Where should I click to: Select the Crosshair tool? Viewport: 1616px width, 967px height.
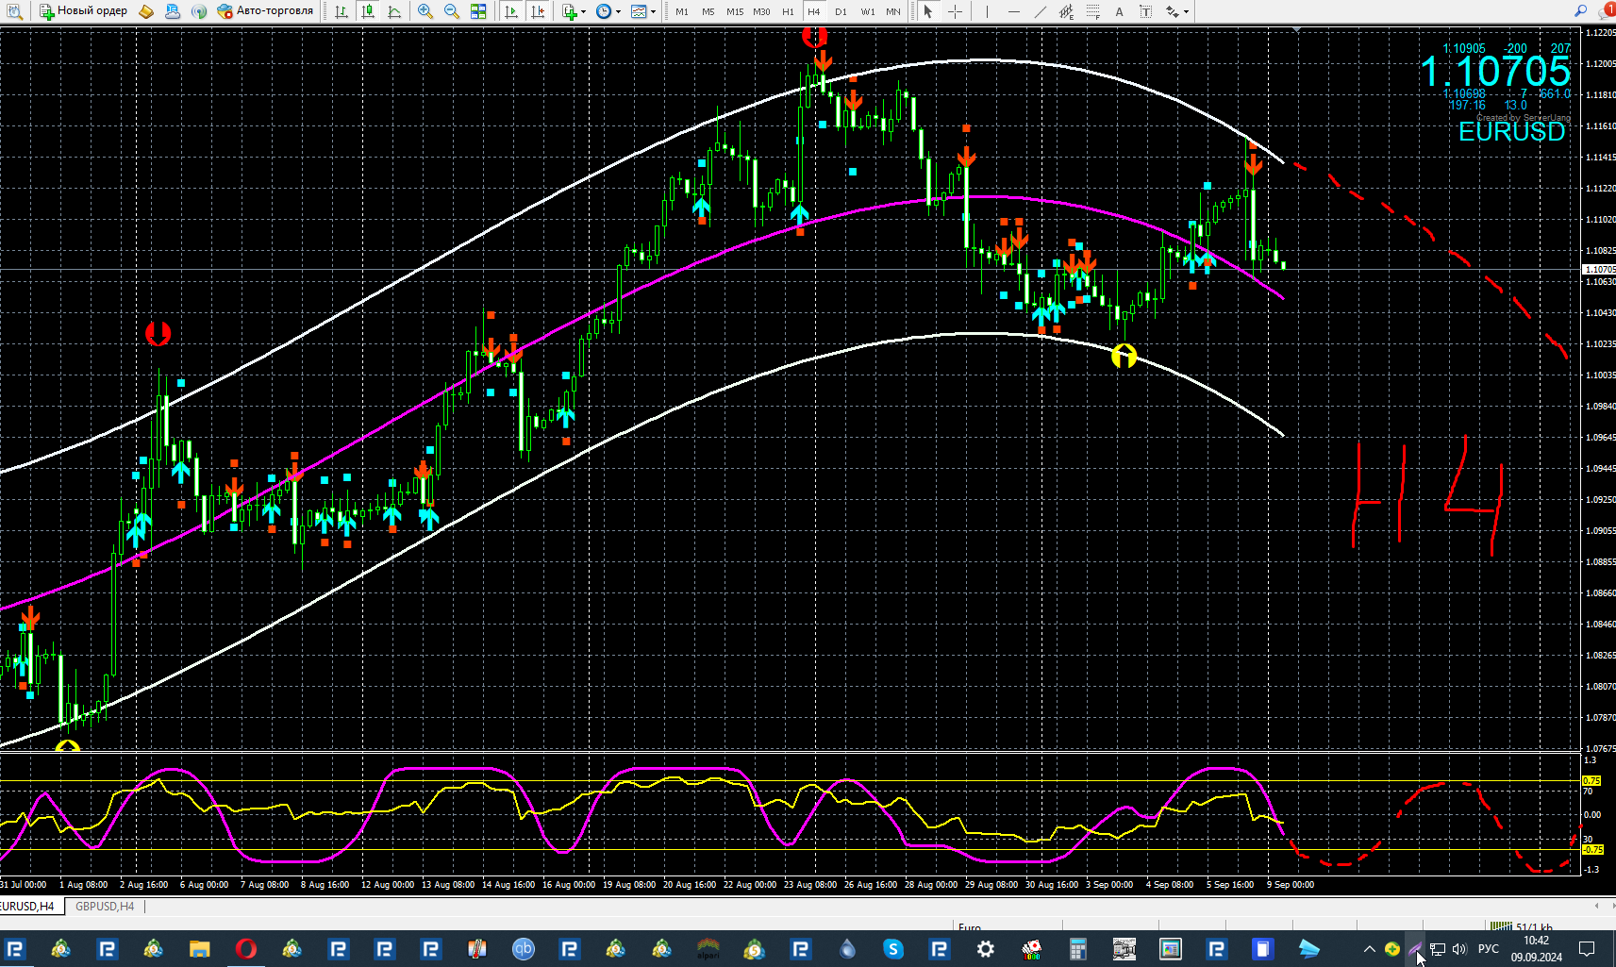pos(955,11)
